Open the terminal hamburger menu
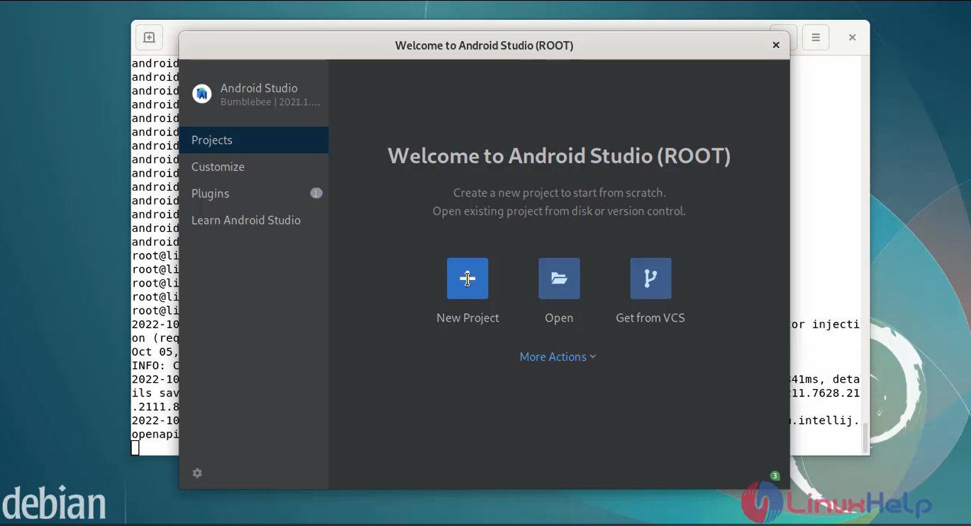The image size is (971, 526). pos(816,38)
